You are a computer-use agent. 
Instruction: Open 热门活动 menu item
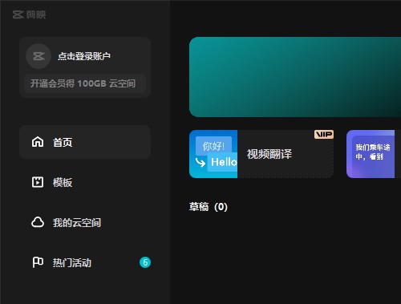click(x=85, y=262)
